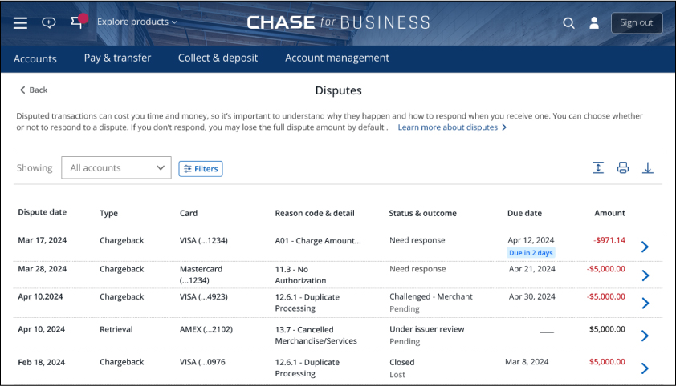The width and height of the screenshot is (676, 386).
Task: Click the print icon
Action: (623, 167)
